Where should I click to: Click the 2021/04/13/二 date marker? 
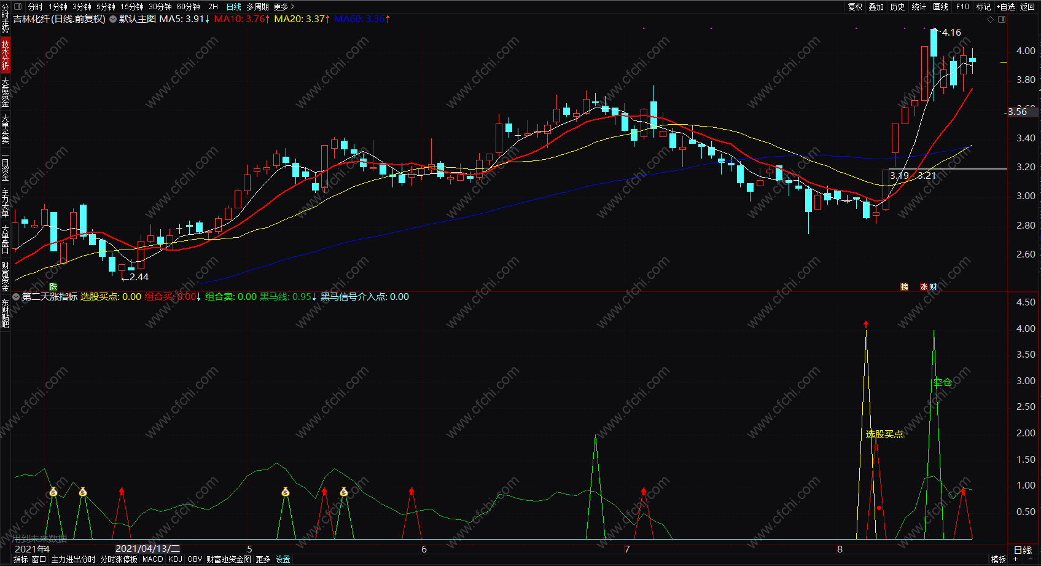coord(147,549)
